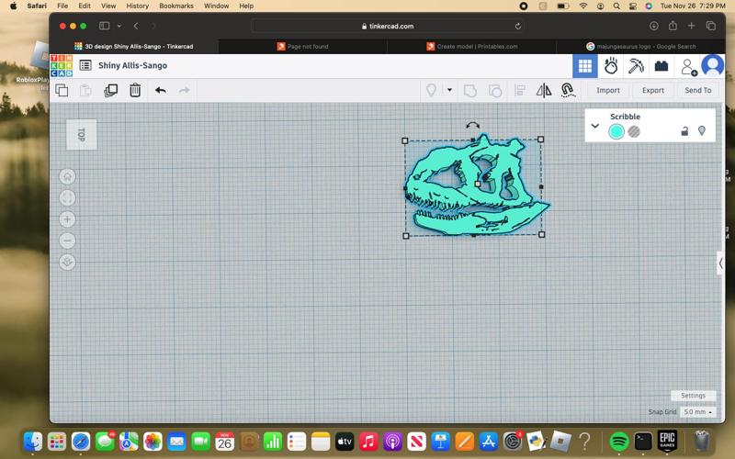Select the Hole striped swatch
This screenshot has height=459, width=735.
(634, 132)
